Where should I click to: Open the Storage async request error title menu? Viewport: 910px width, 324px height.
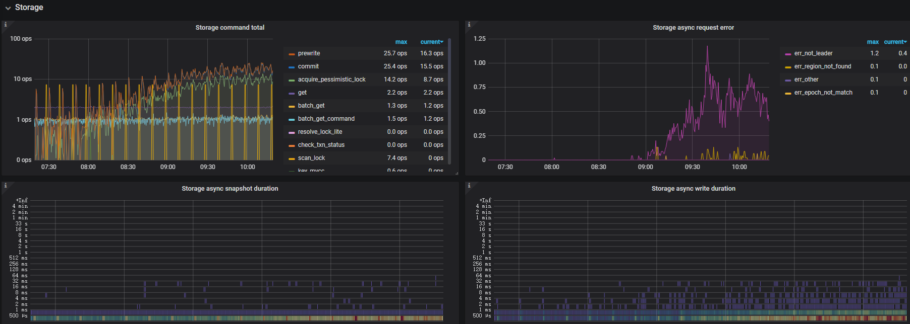(x=693, y=28)
